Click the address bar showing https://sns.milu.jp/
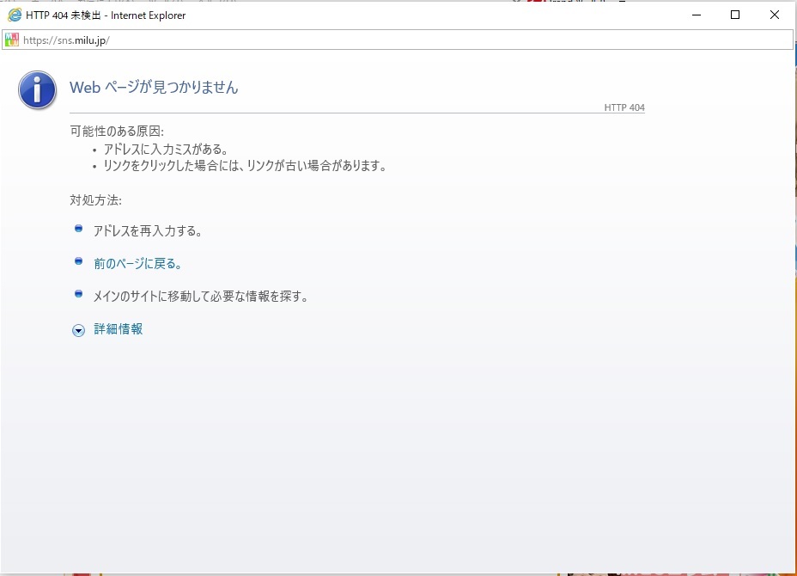 click(x=398, y=40)
